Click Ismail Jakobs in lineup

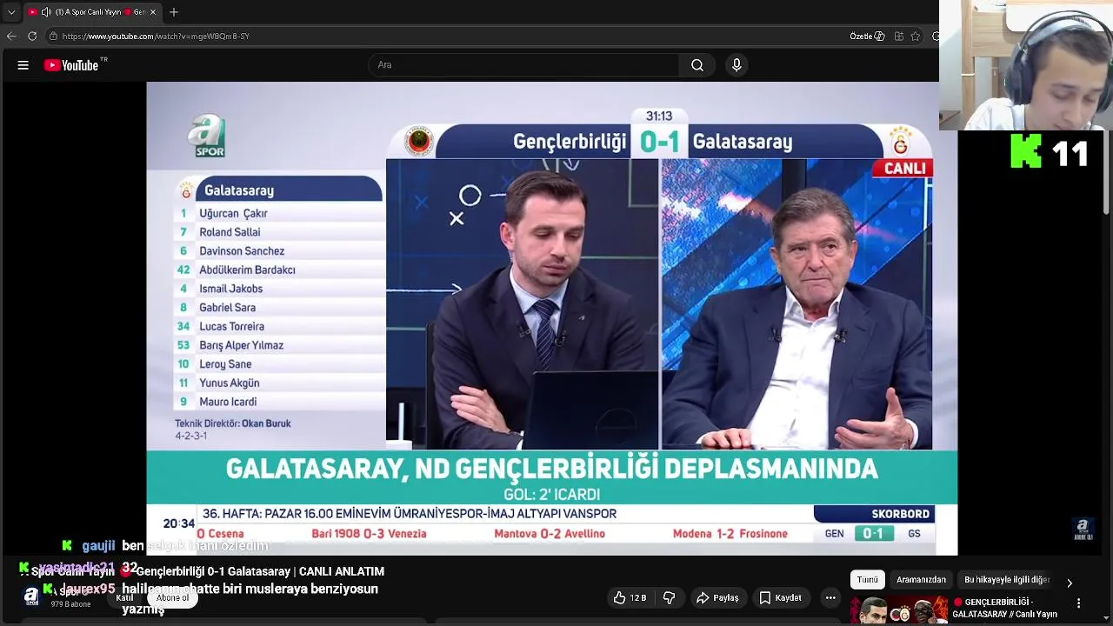coord(230,289)
